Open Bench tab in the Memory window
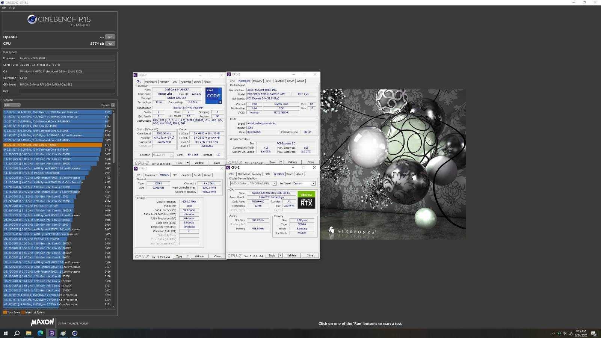This screenshot has width=601, height=338. point(197,175)
